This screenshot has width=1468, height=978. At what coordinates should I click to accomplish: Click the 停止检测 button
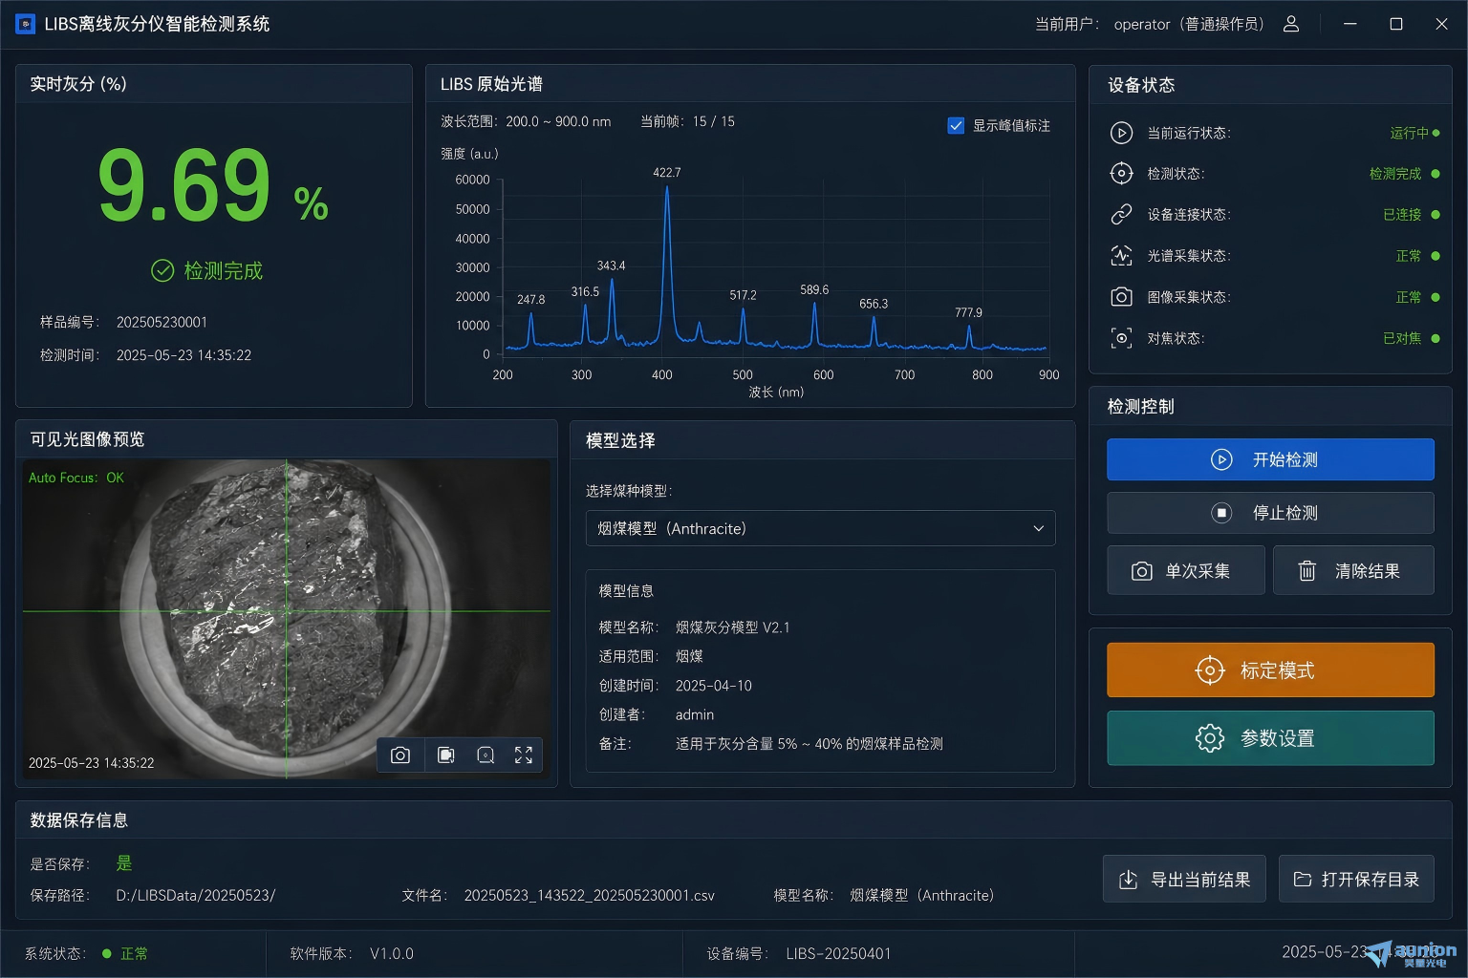pos(1270,513)
